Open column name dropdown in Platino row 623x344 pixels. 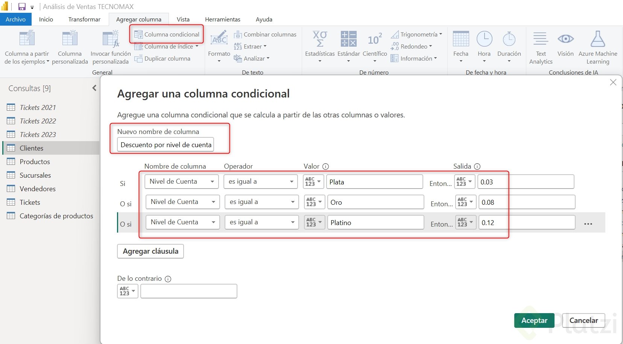[x=182, y=222]
